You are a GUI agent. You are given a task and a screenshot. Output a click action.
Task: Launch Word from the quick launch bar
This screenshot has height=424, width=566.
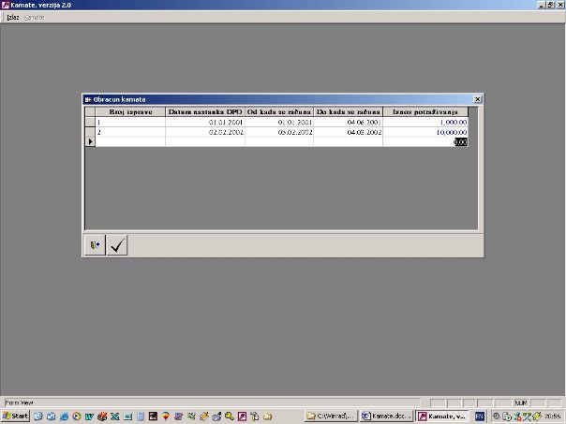(90, 415)
